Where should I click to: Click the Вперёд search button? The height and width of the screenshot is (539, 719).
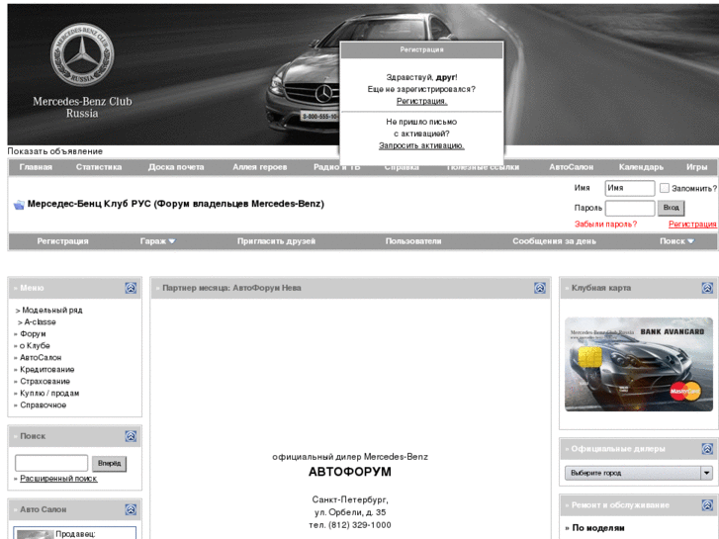point(109,463)
